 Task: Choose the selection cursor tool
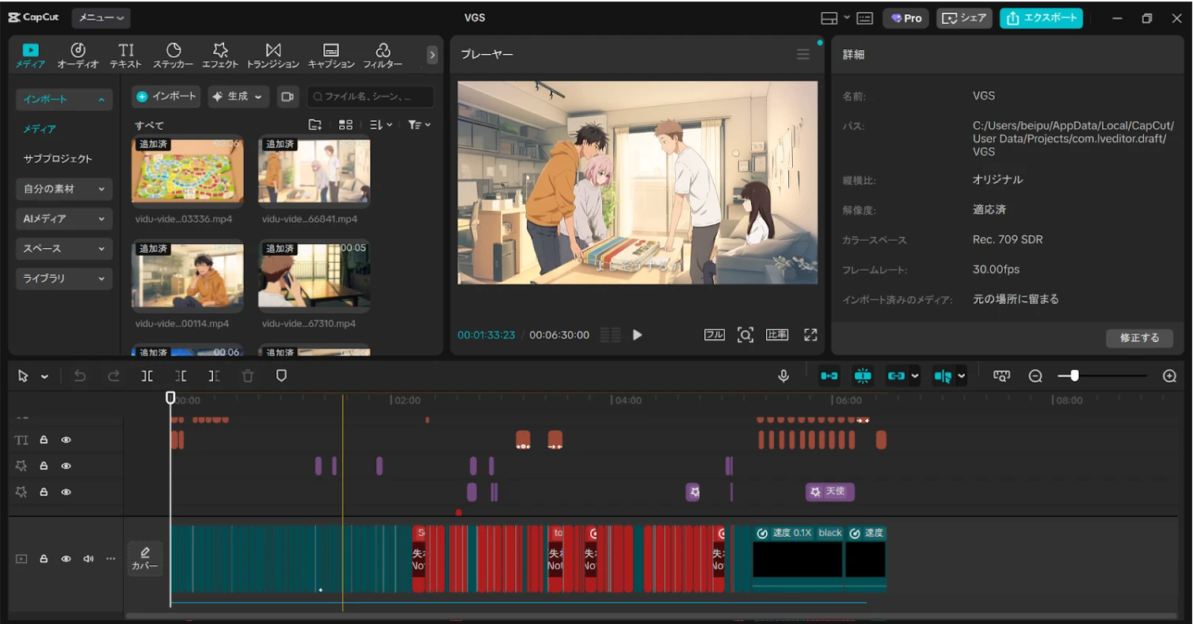(23, 376)
